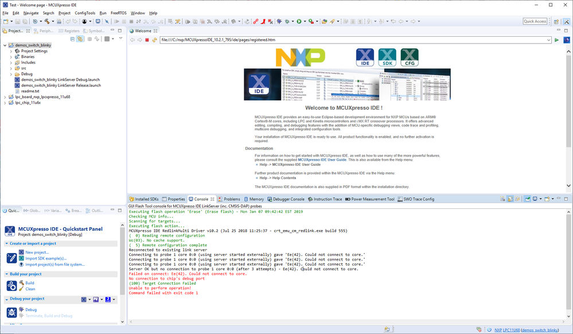Click the Quickstart Debug bug icon

[x=11, y=312]
